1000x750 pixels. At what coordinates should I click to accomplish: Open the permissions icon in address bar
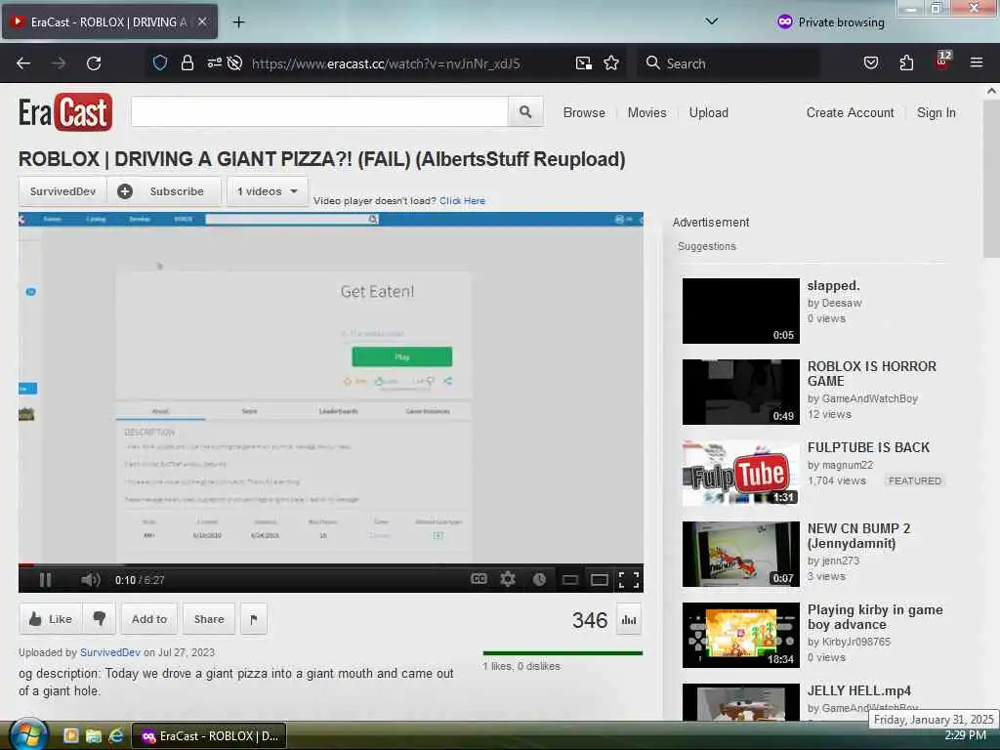[x=214, y=62]
